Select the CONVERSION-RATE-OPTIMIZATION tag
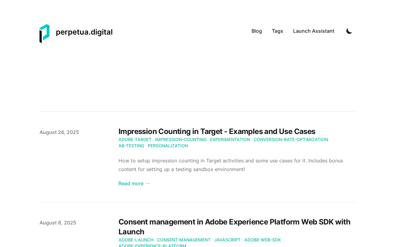The image size is (395, 247). click(291, 140)
